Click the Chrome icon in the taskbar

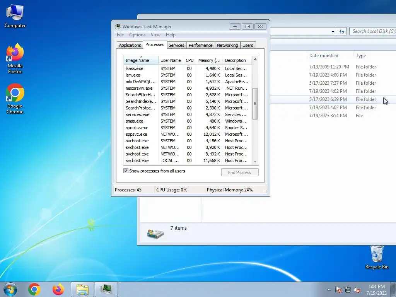(34, 289)
